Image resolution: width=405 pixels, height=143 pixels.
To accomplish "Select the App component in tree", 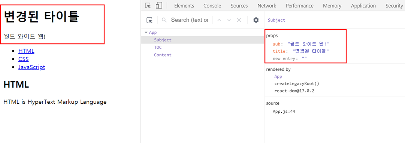I will coord(153,33).
